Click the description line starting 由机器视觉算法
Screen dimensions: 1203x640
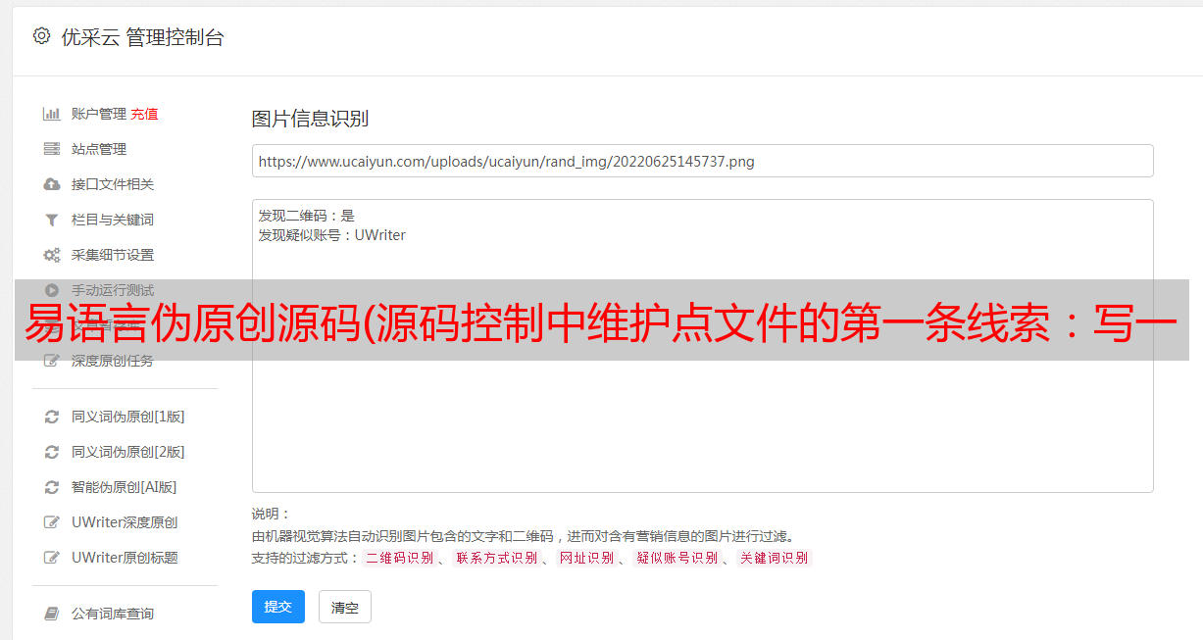[523, 536]
